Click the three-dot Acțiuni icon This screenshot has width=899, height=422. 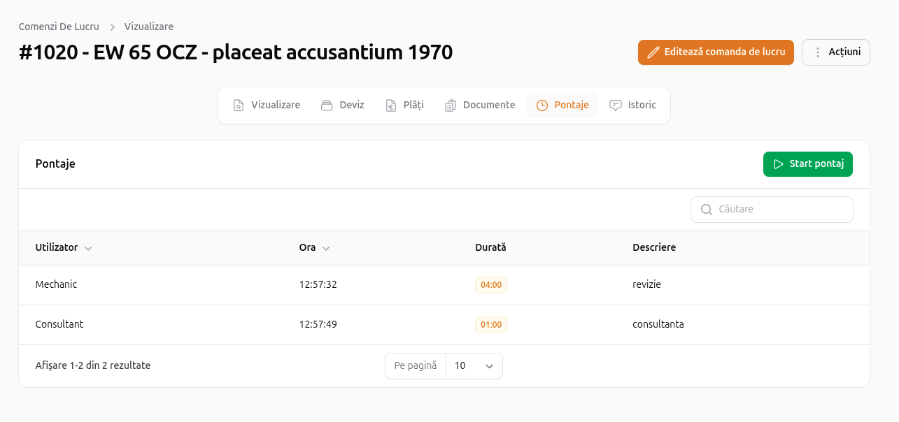[x=817, y=52]
